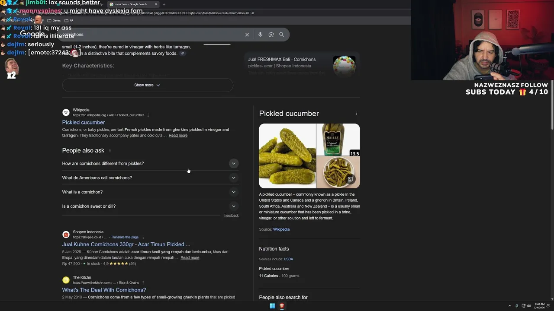The height and width of the screenshot is (311, 554).
Task: Click the Feedback link
Action: pos(231,215)
